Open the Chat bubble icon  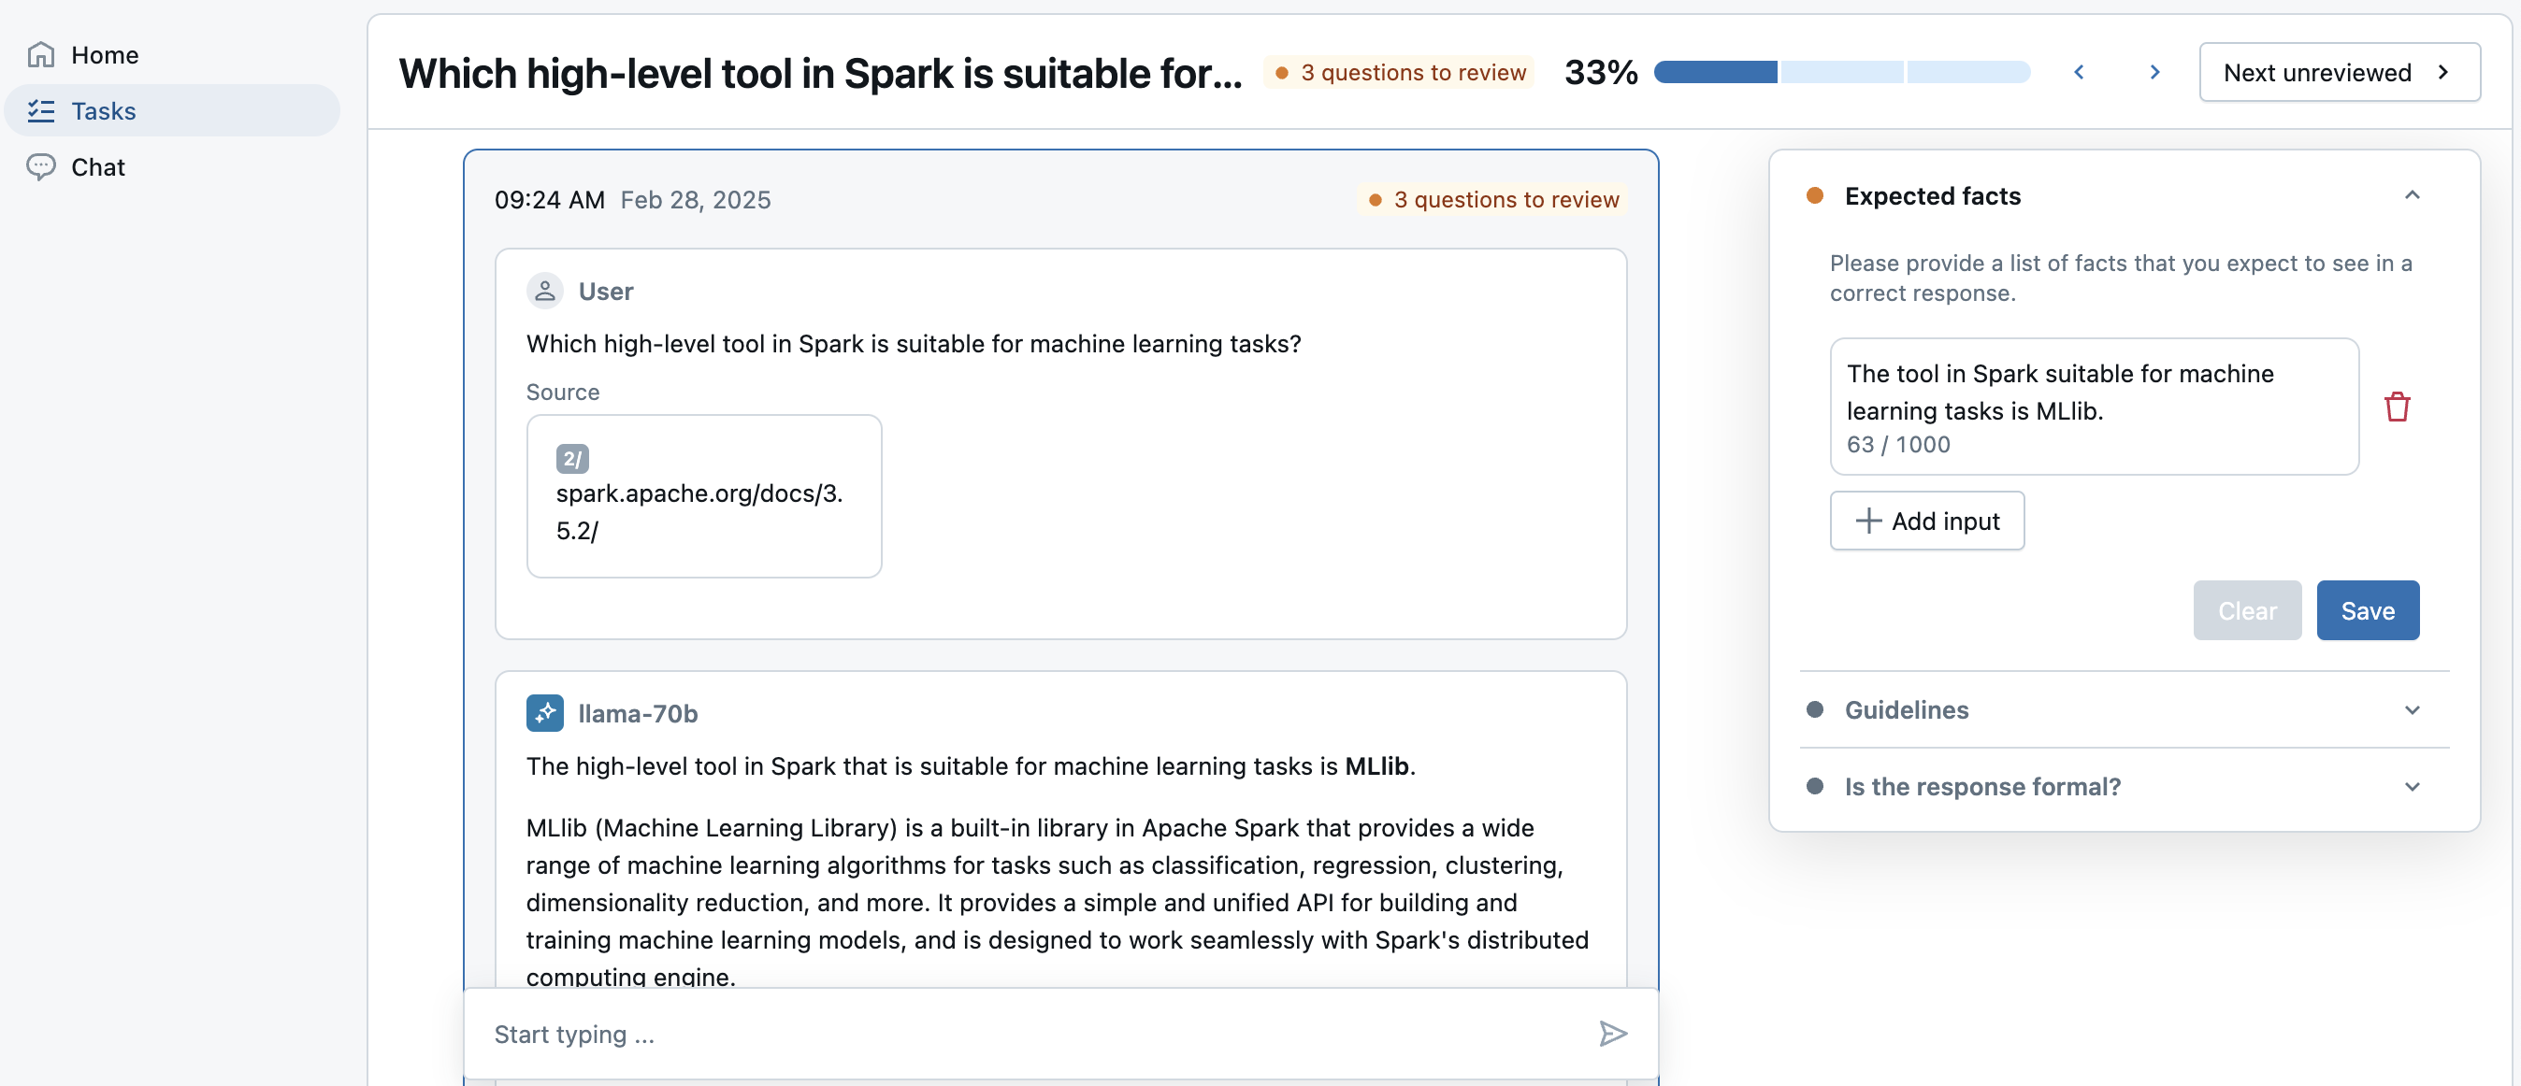41,166
